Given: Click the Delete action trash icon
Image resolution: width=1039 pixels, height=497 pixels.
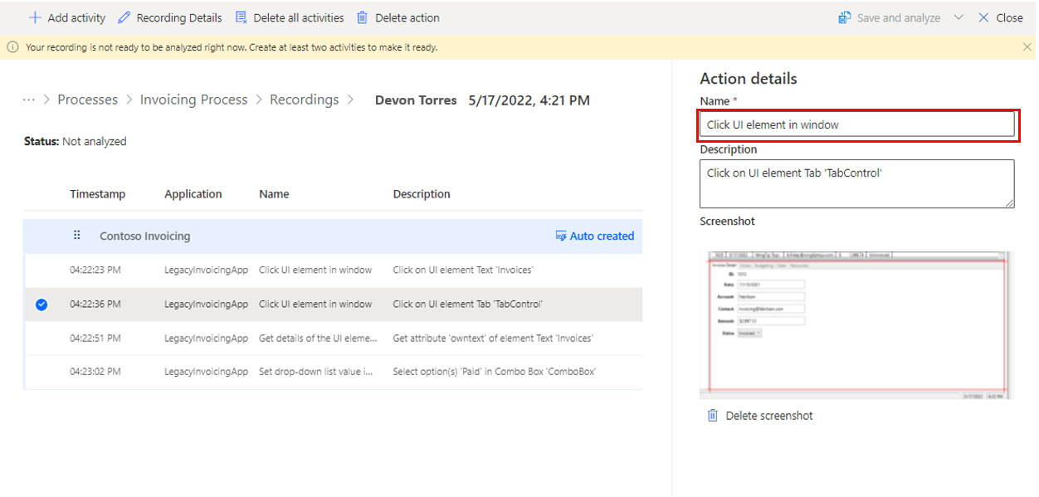Looking at the screenshot, I should tap(363, 17).
